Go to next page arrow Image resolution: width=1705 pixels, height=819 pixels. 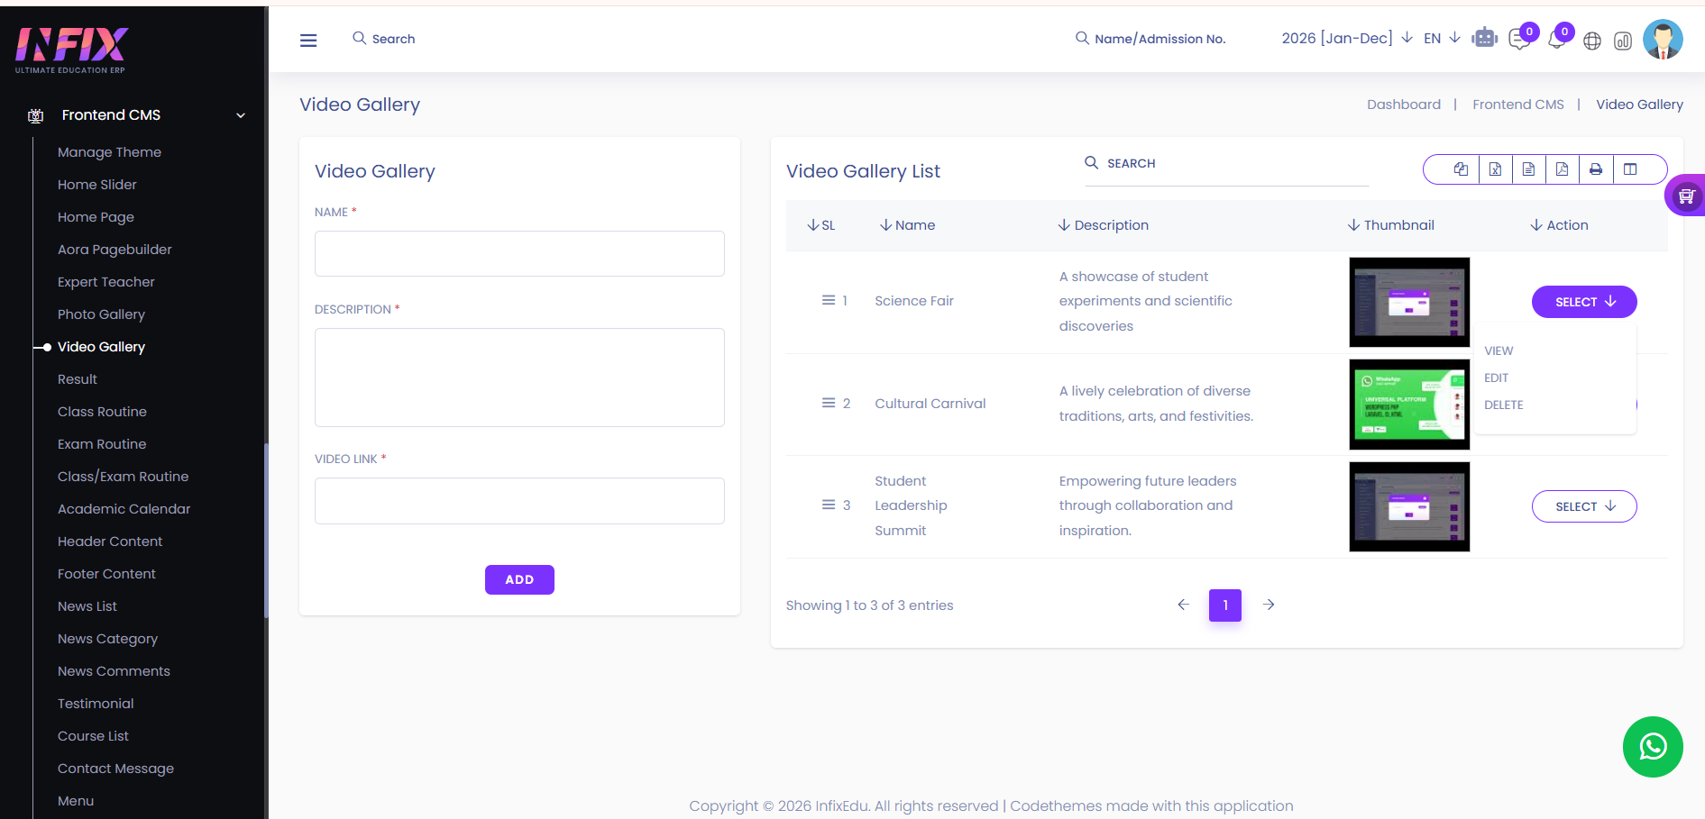1269,605
